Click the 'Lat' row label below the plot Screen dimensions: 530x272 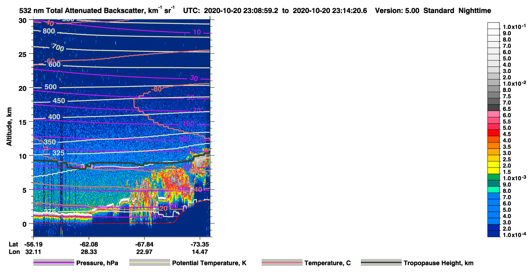[x=13, y=244]
